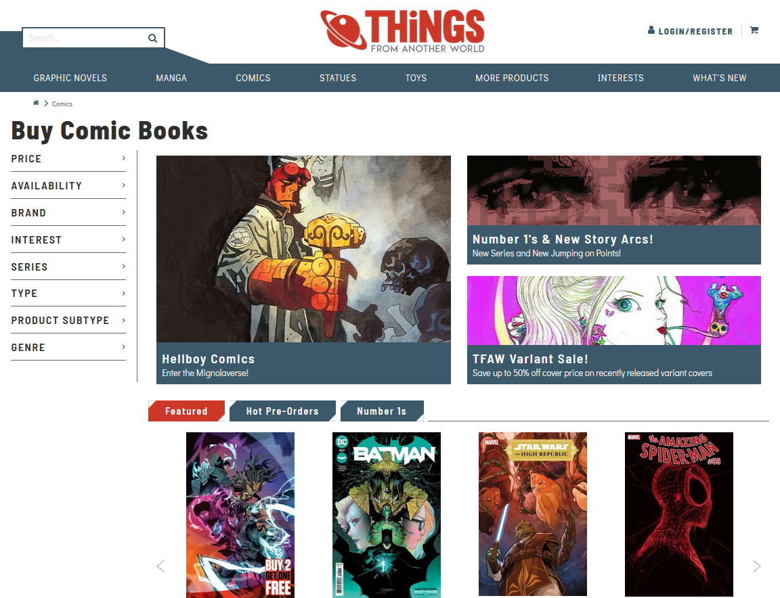This screenshot has width=780, height=598.
Task: Expand the Brand filter
Action: (68, 213)
